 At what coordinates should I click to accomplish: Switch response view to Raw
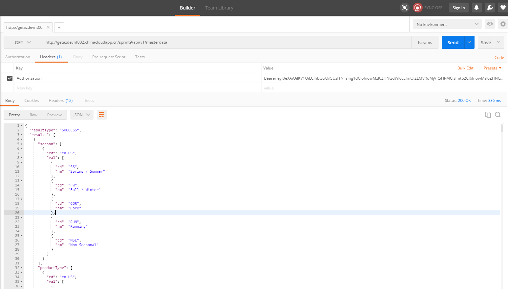(33, 115)
